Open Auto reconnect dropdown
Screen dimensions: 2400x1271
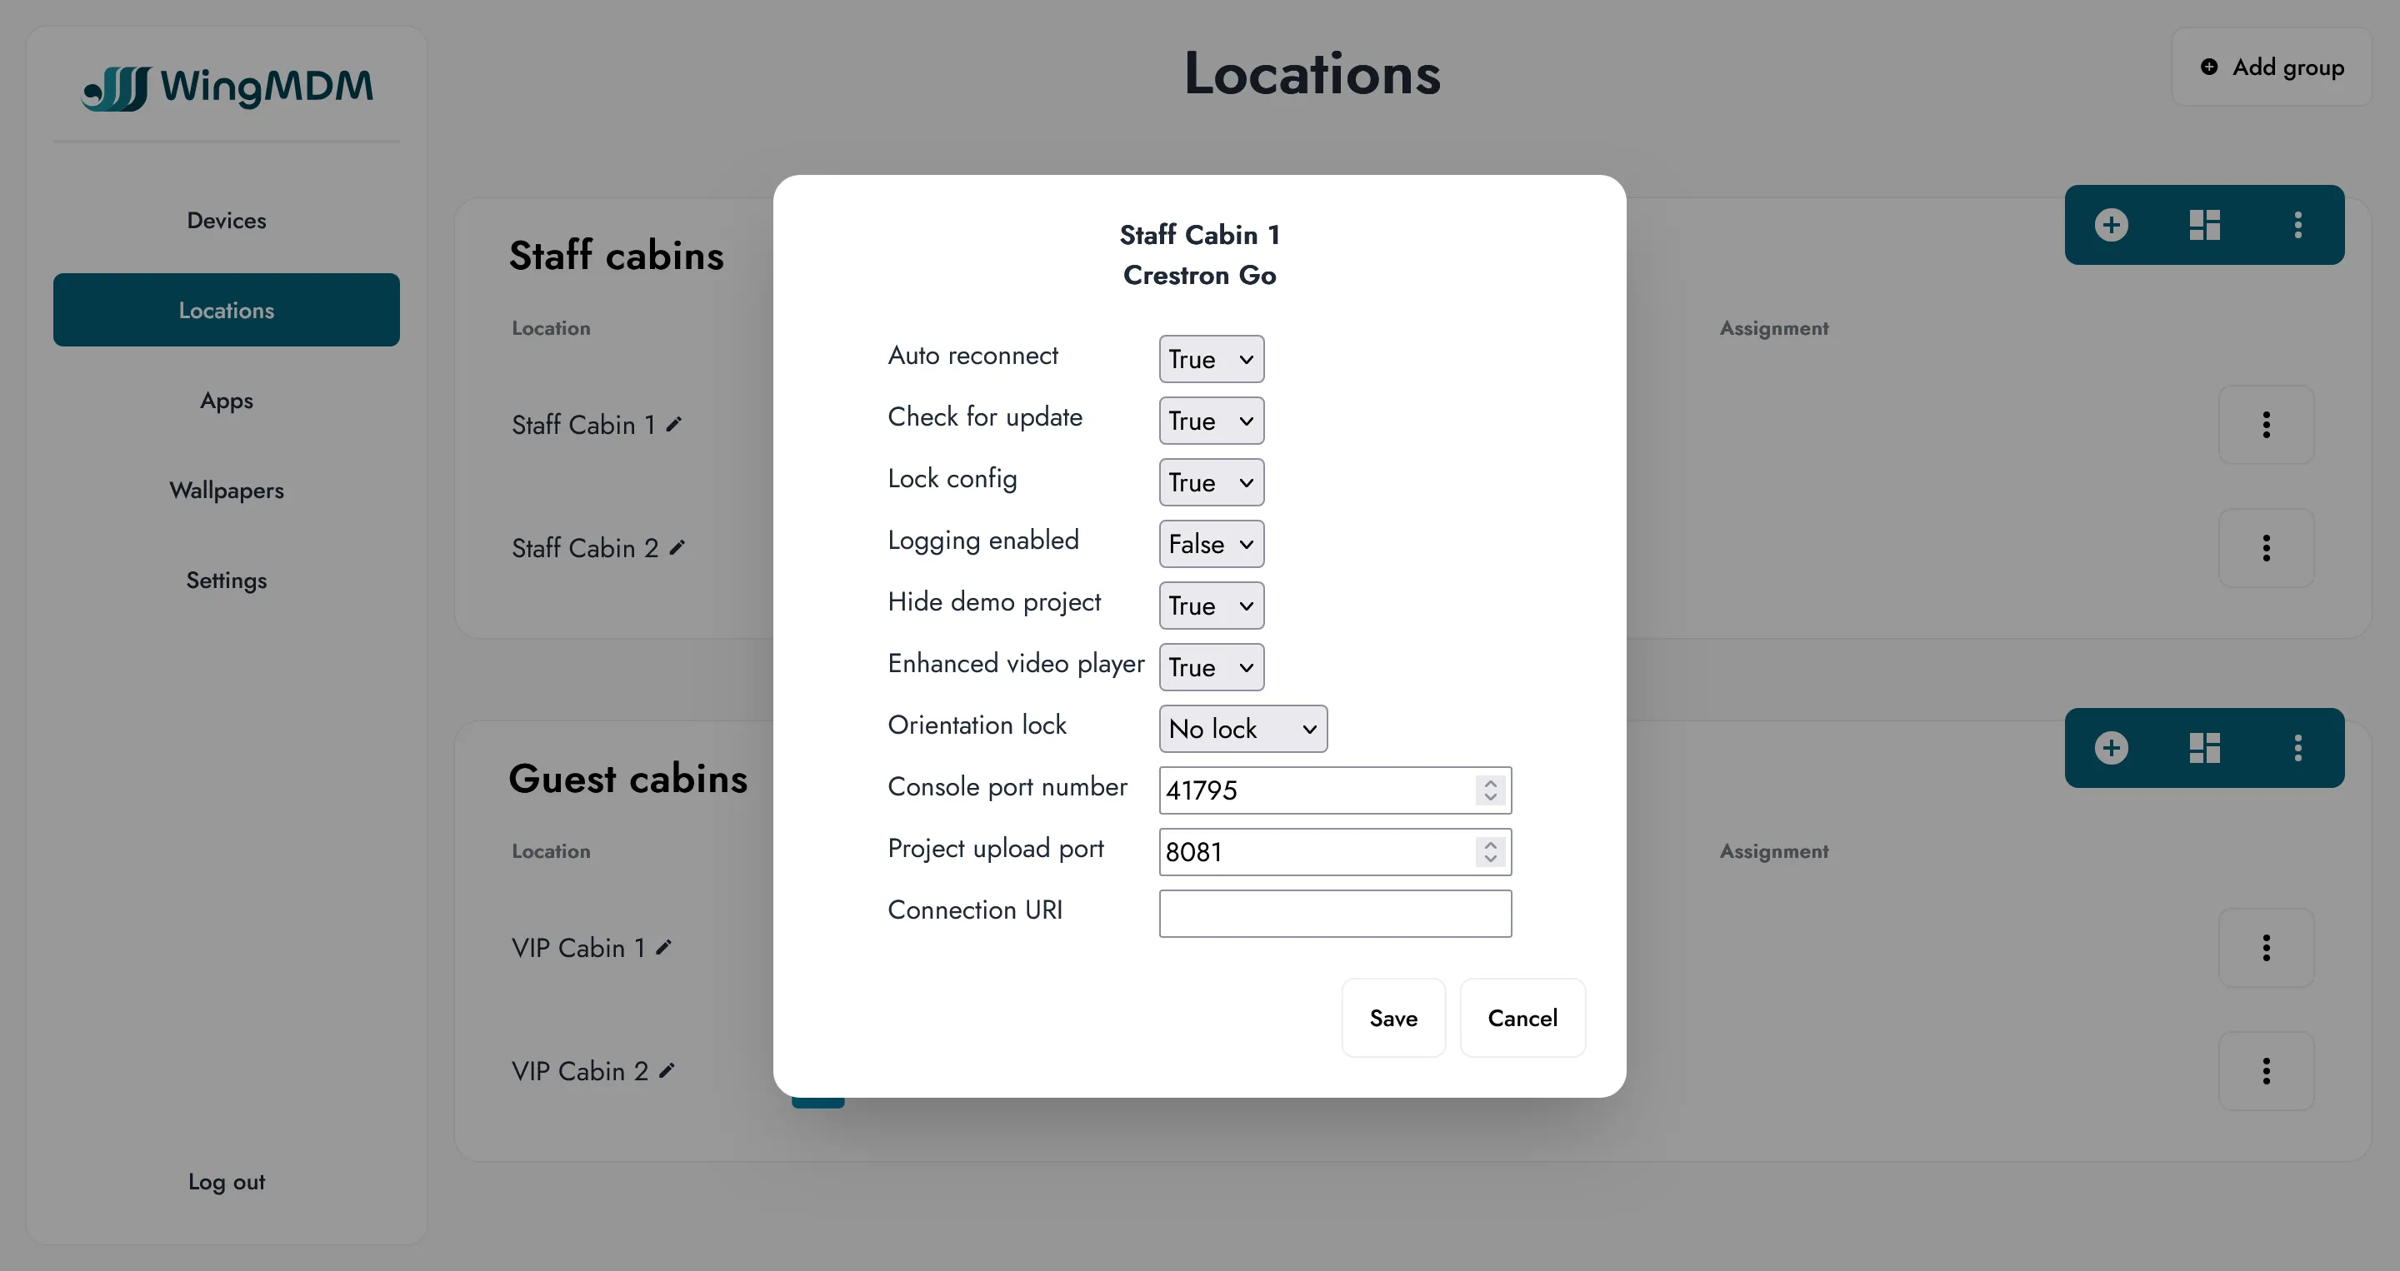coord(1211,360)
